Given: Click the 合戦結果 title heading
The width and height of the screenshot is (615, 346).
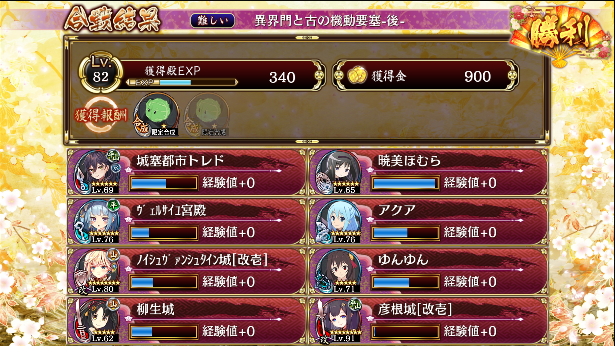Looking at the screenshot, I should pos(113,20).
